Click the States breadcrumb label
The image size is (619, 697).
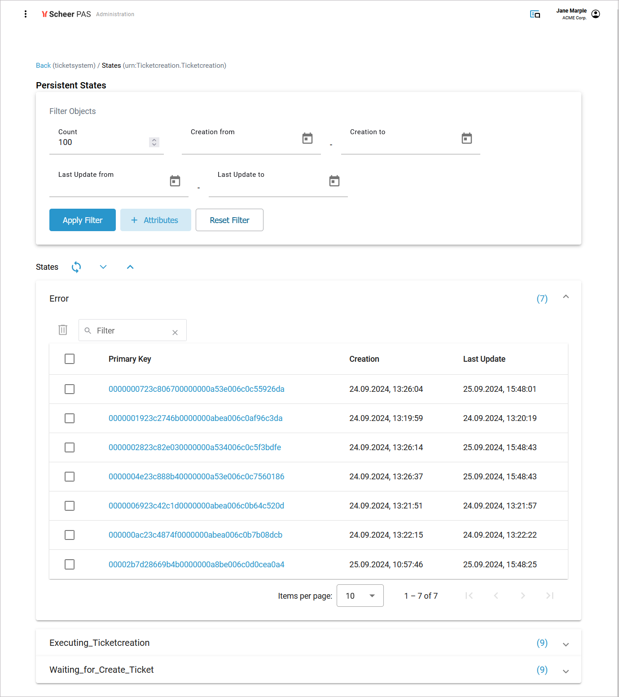point(111,66)
